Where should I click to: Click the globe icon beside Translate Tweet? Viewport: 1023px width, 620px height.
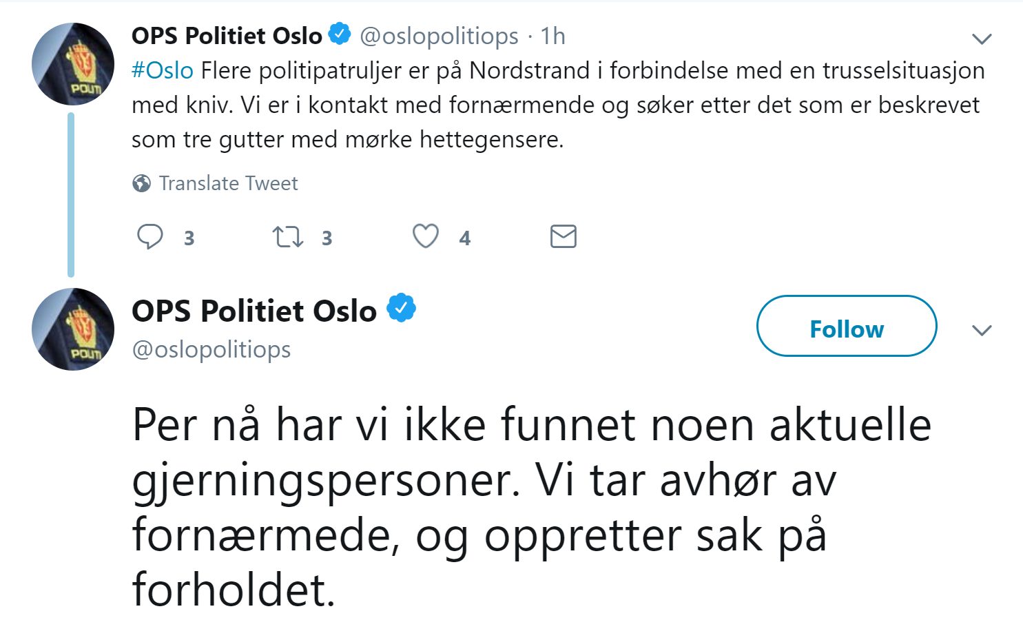click(x=141, y=183)
